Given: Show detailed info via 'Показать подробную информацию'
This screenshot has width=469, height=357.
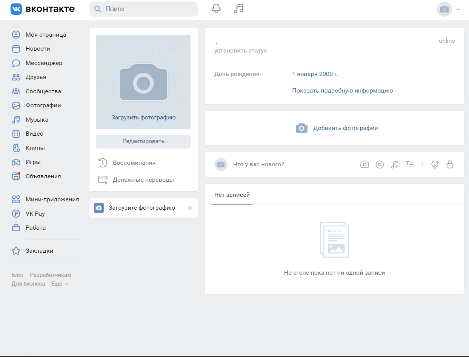Looking at the screenshot, I should pyautogui.click(x=342, y=91).
